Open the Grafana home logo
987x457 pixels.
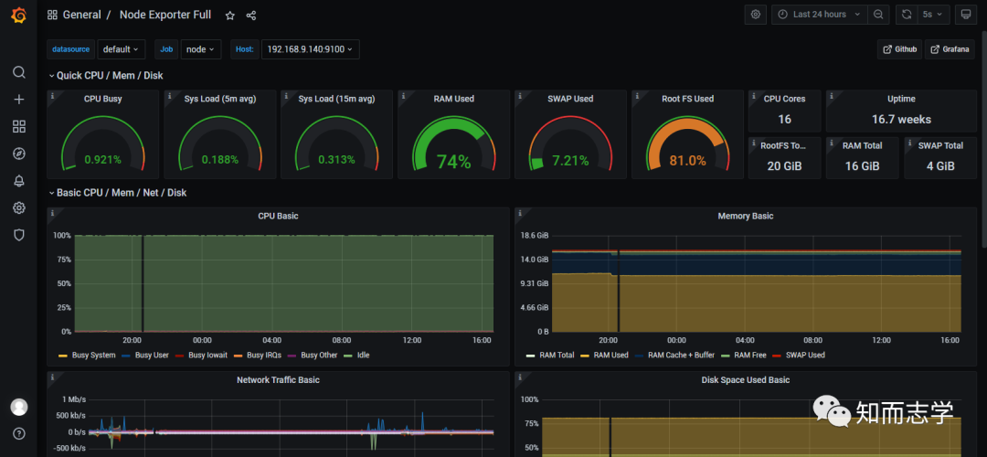pos(19,16)
